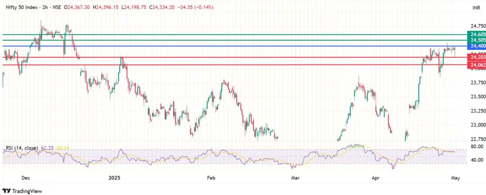Viewport: 486px width, 195px height.
Task: Click the red 24,062 price label
Action: [476, 65]
